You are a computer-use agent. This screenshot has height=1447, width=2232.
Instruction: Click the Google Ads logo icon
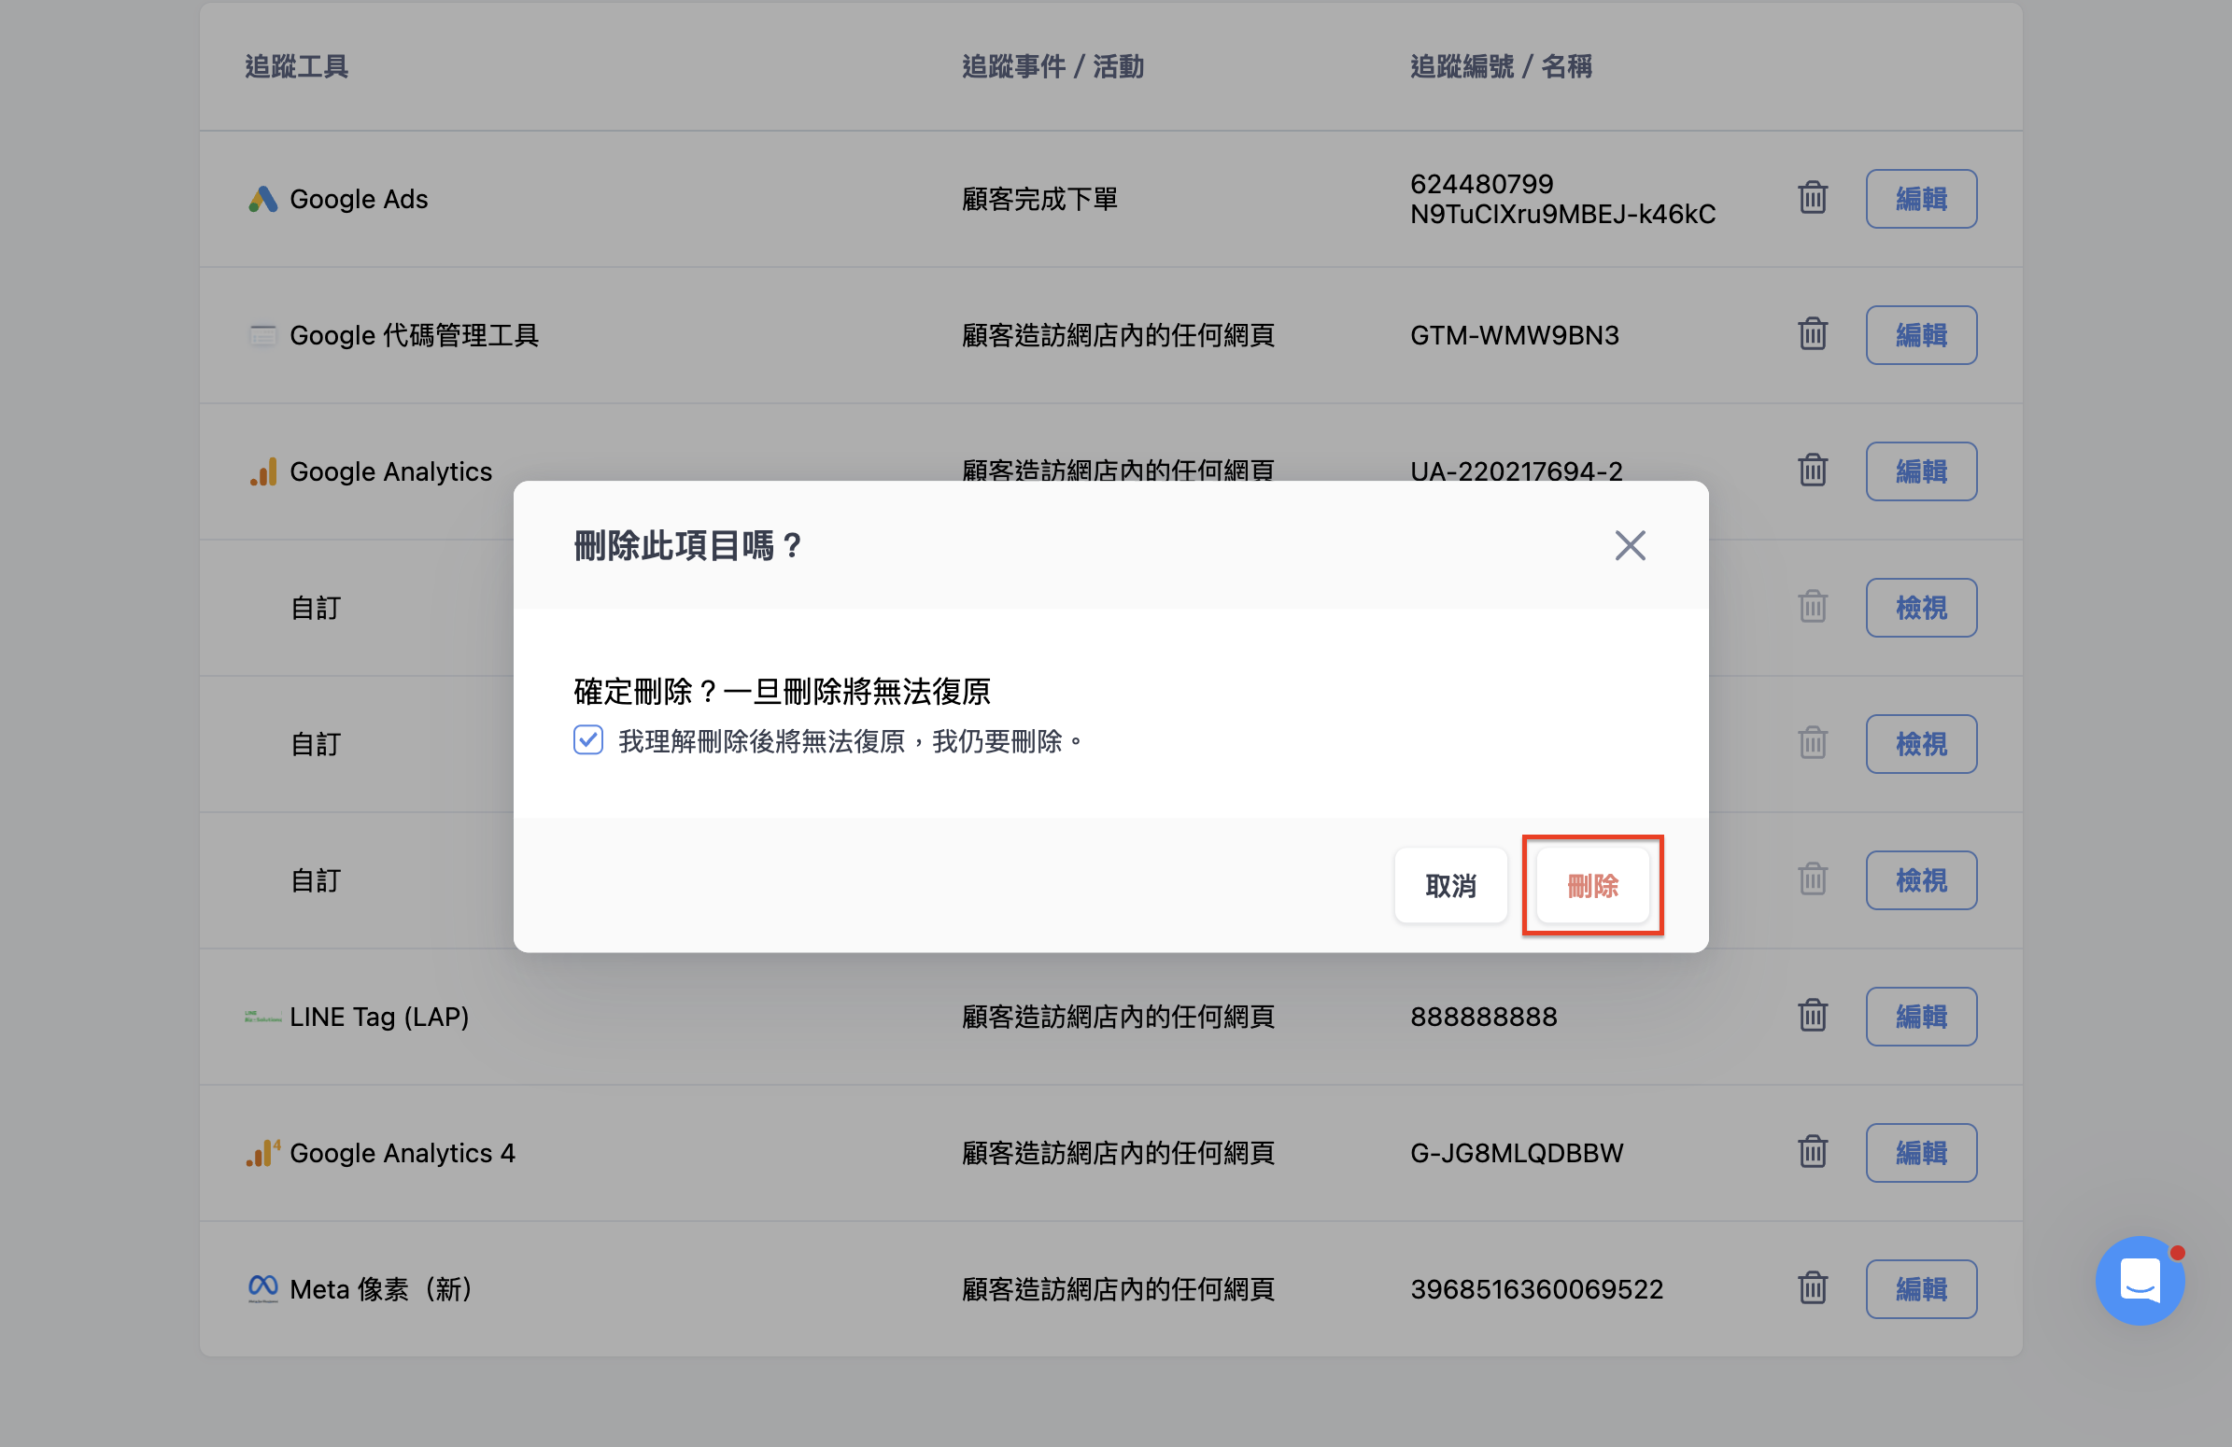[x=262, y=199]
